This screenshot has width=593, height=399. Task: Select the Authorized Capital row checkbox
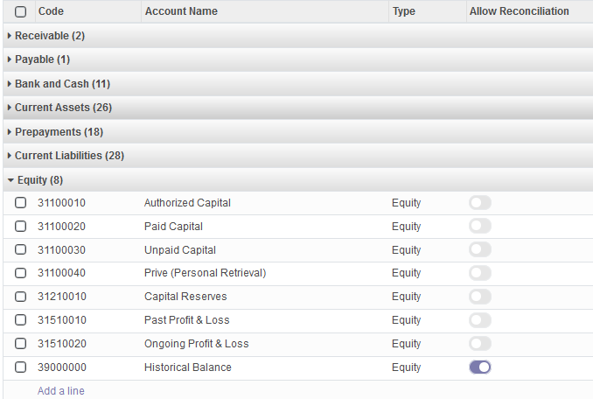20,203
